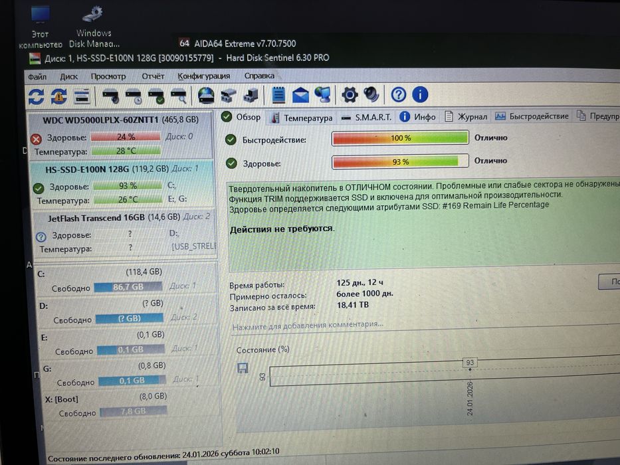Click the 93 marker on the state graph
This screenshot has width=620, height=465.
pos(470,363)
